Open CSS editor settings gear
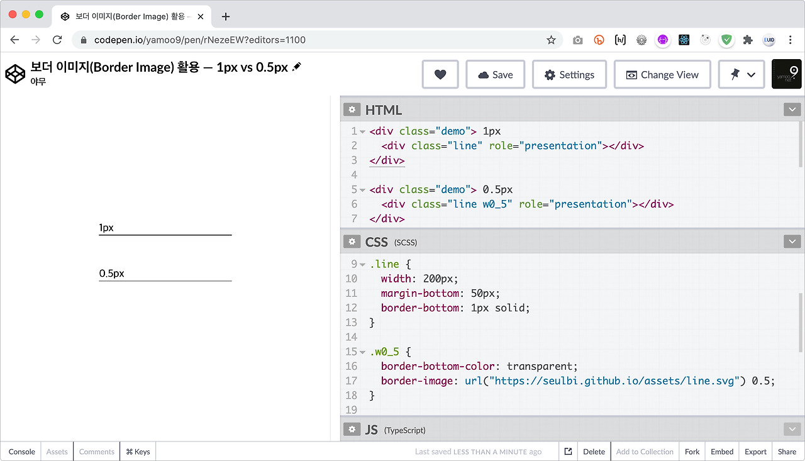 coord(352,242)
